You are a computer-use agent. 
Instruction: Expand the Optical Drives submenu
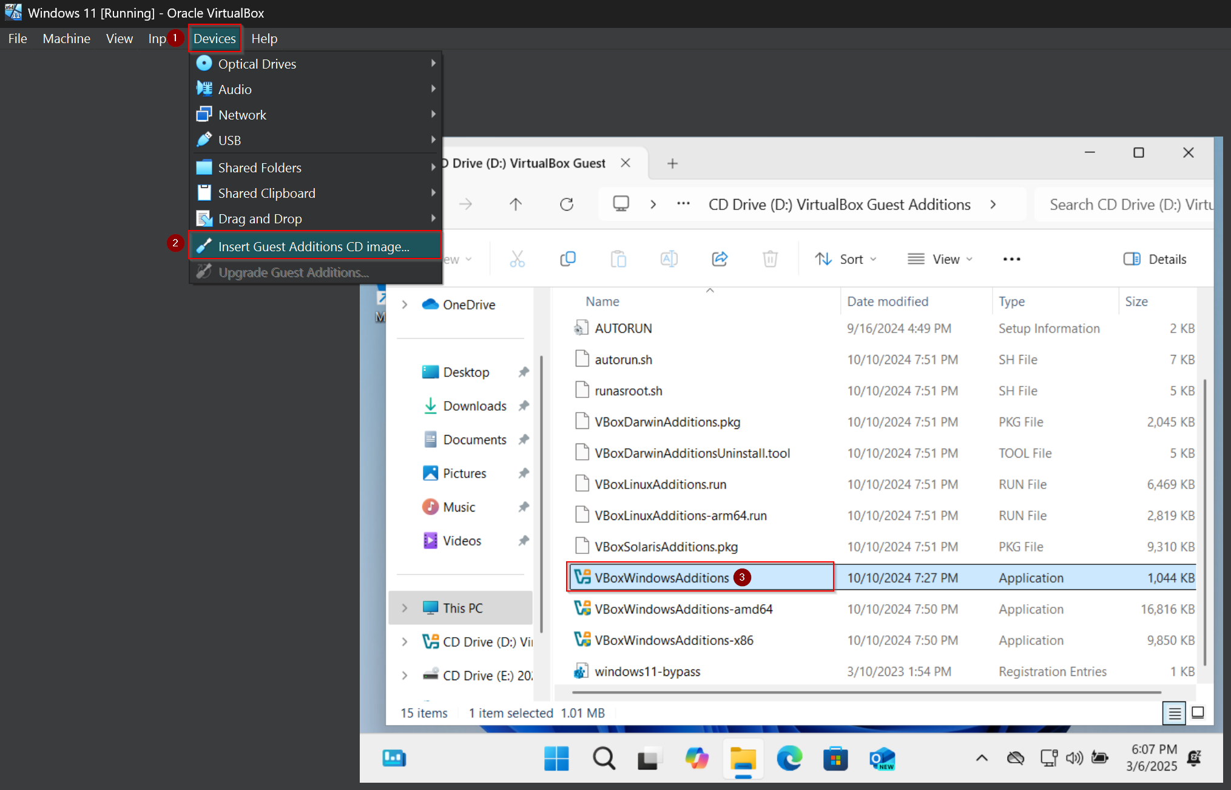coord(315,64)
